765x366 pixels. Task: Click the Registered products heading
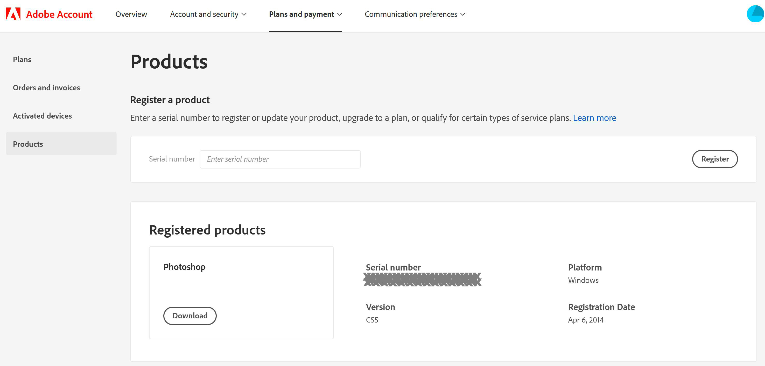pyautogui.click(x=207, y=230)
